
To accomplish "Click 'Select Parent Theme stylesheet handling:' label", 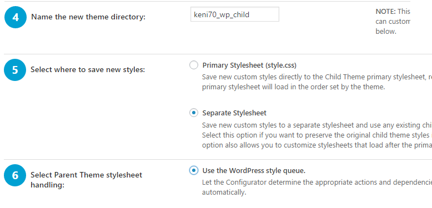I will [86, 180].
